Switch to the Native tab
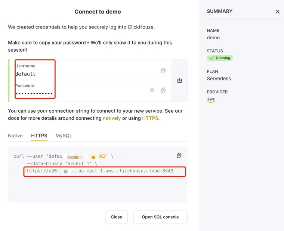Screen dimensions: 284x231 coord(15,136)
